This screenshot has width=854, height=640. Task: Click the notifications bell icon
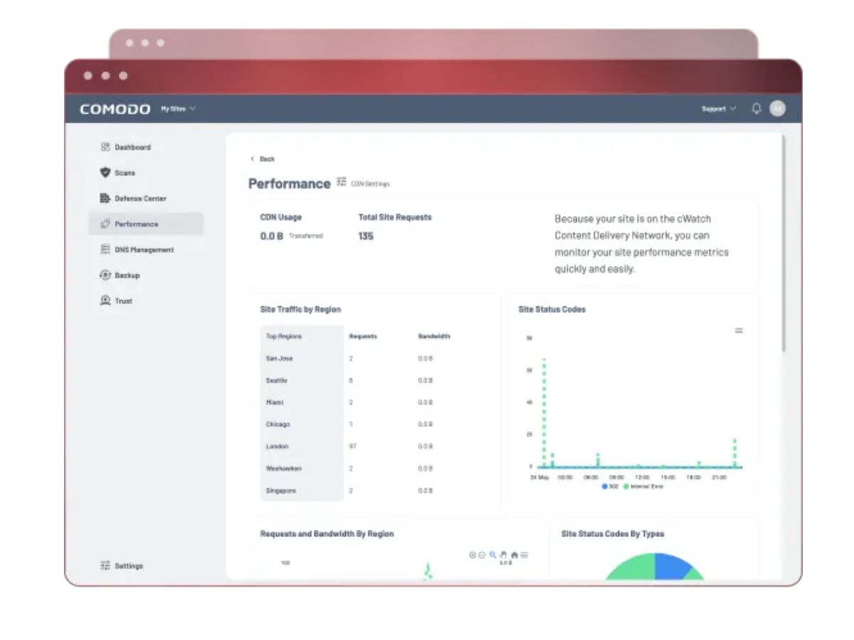coord(757,109)
